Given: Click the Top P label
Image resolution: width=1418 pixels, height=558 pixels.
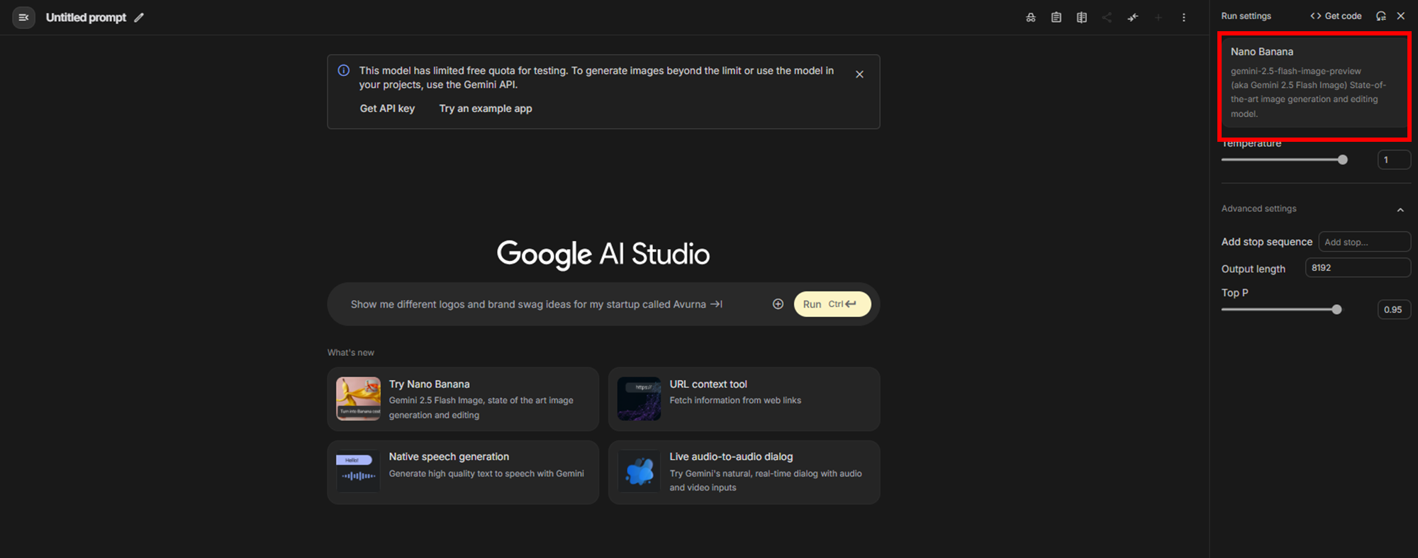Looking at the screenshot, I should pyautogui.click(x=1234, y=293).
